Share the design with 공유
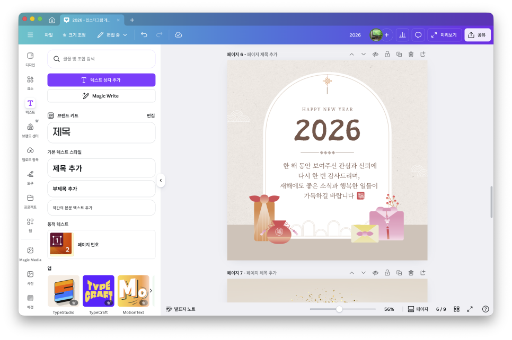The image size is (512, 340). 478,35
